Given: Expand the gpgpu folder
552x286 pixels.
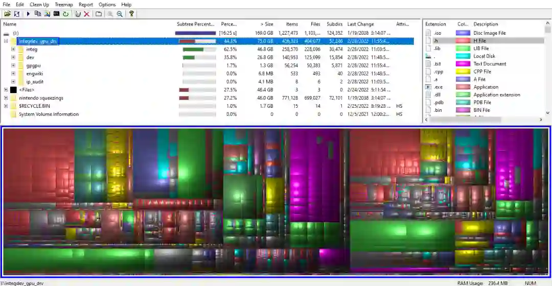Looking at the screenshot, I should tap(13, 65).
